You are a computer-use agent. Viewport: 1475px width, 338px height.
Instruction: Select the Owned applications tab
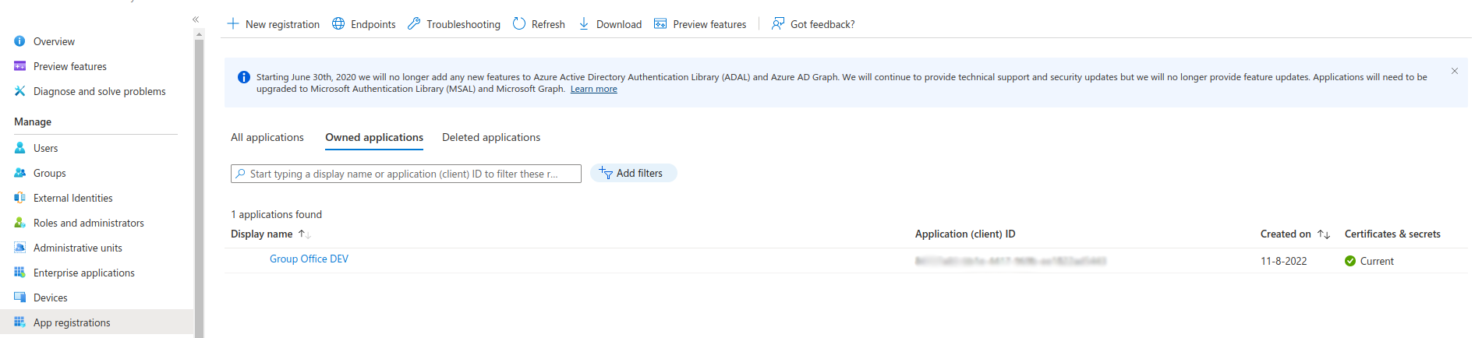click(x=374, y=137)
